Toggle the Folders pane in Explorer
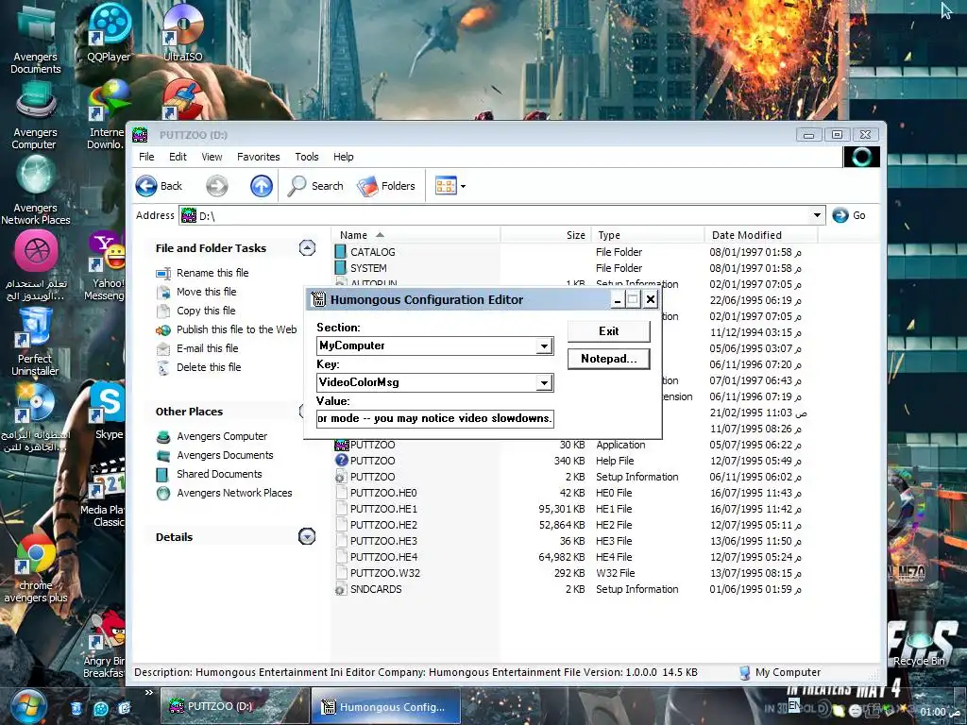 click(x=386, y=186)
